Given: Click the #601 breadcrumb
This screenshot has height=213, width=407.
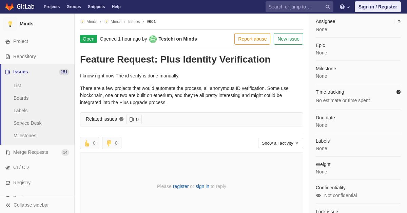Looking at the screenshot, I should pyautogui.click(x=151, y=22).
